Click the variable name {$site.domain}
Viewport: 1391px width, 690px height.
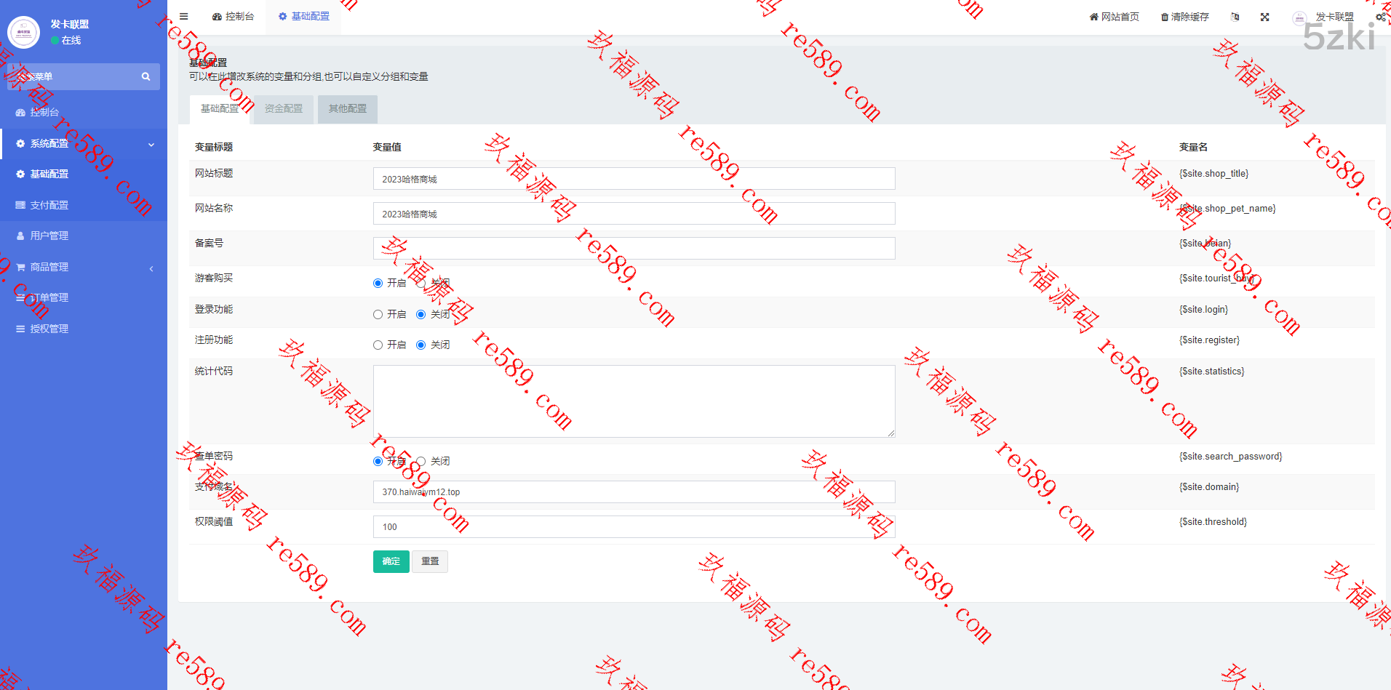click(1209, 487)
